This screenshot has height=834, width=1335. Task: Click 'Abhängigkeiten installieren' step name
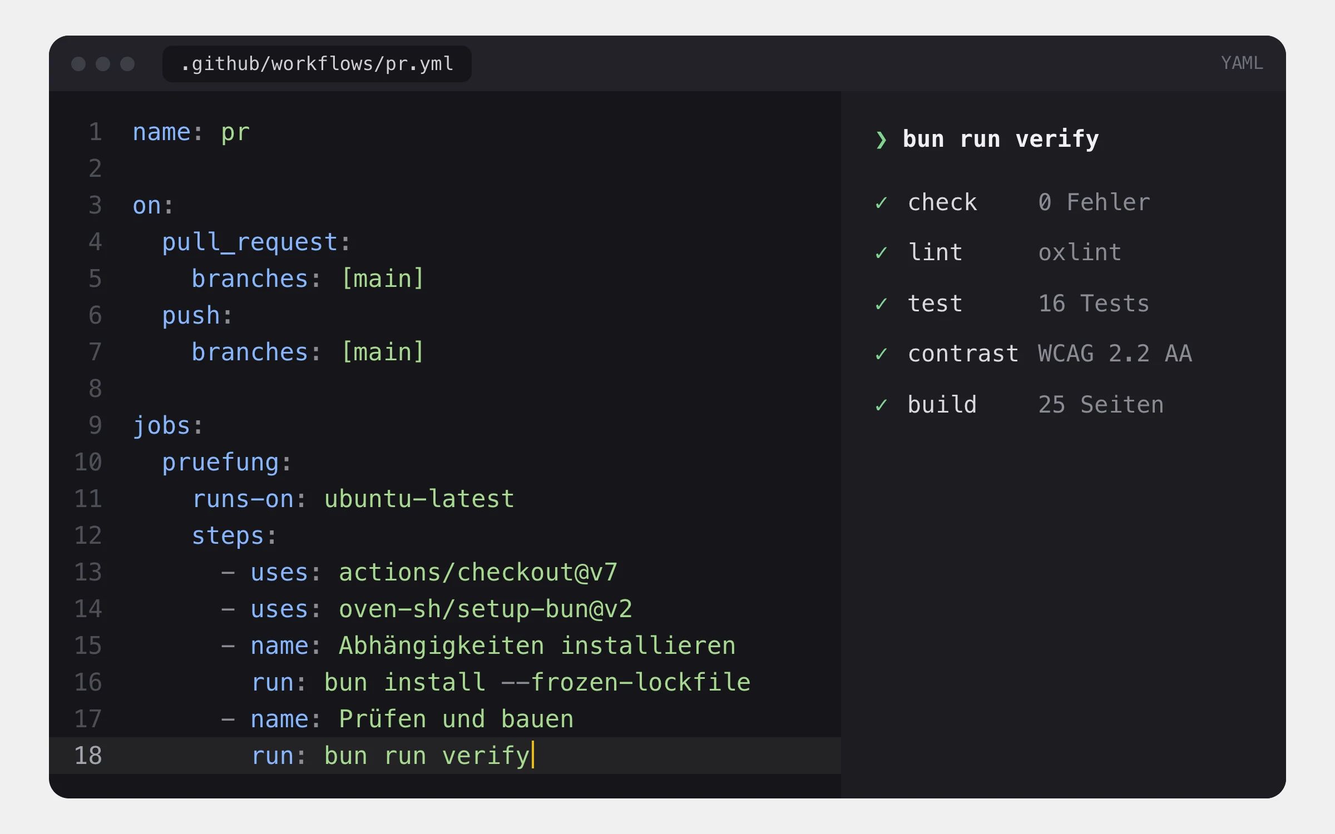click(537, 646)
